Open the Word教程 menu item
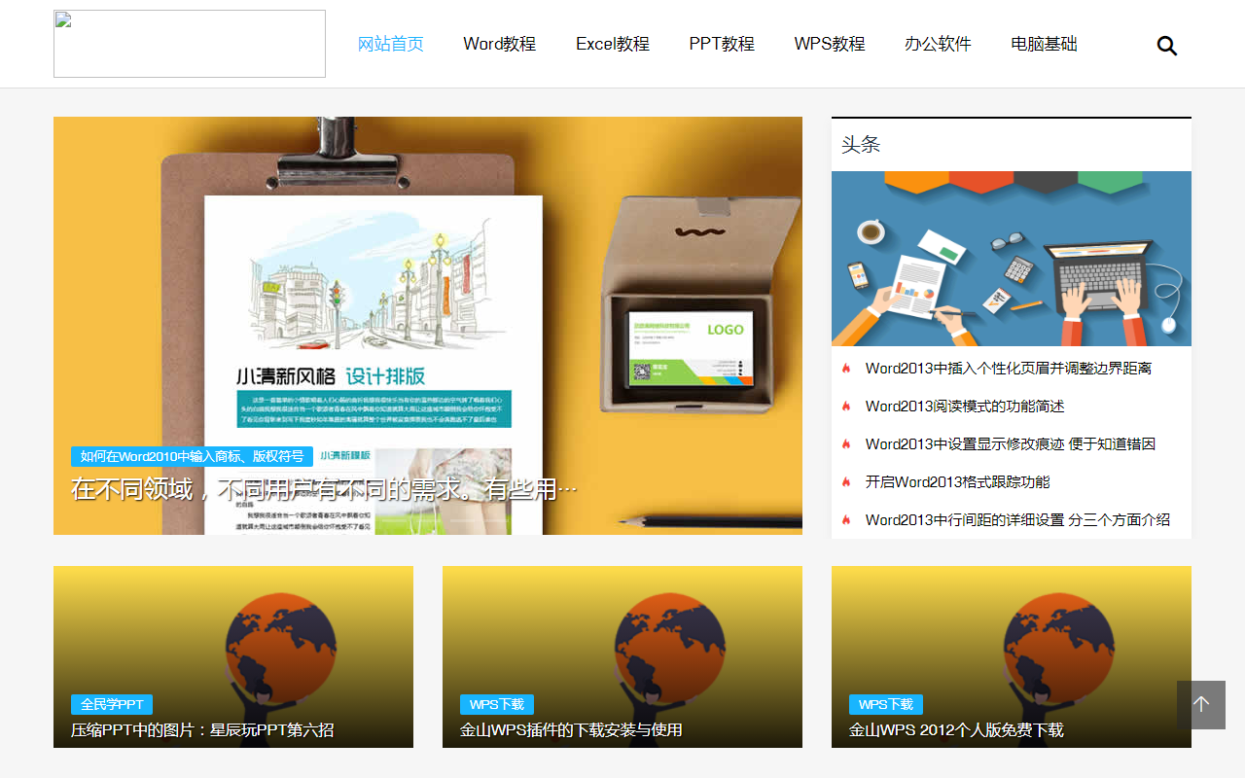Viewport: 1245px width, 778px height. [500, 44]
